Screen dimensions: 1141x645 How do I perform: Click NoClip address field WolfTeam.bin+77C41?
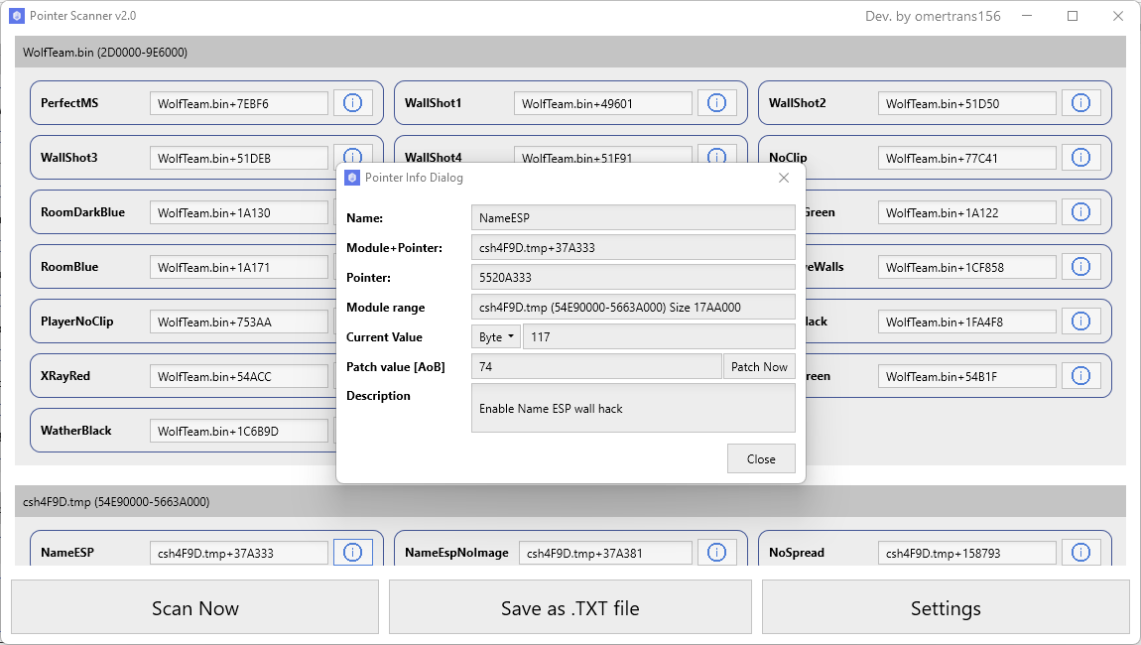[x=966, y=158]
